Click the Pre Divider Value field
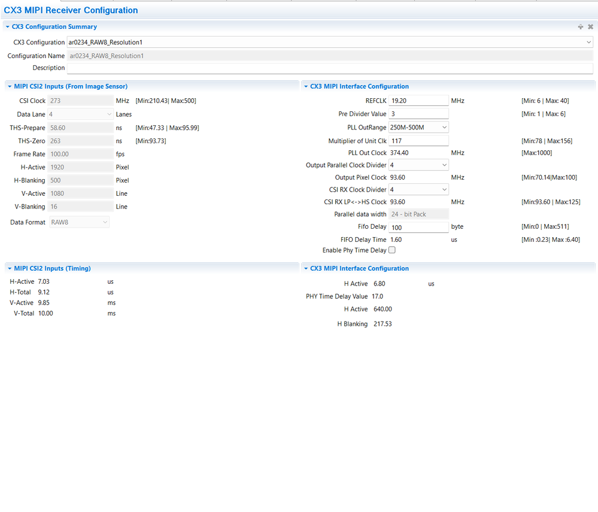The height and width of the screenshot is (512, 598). click(x=418, y=114)
